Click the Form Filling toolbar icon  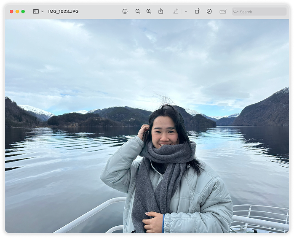(x=223, y=11)
